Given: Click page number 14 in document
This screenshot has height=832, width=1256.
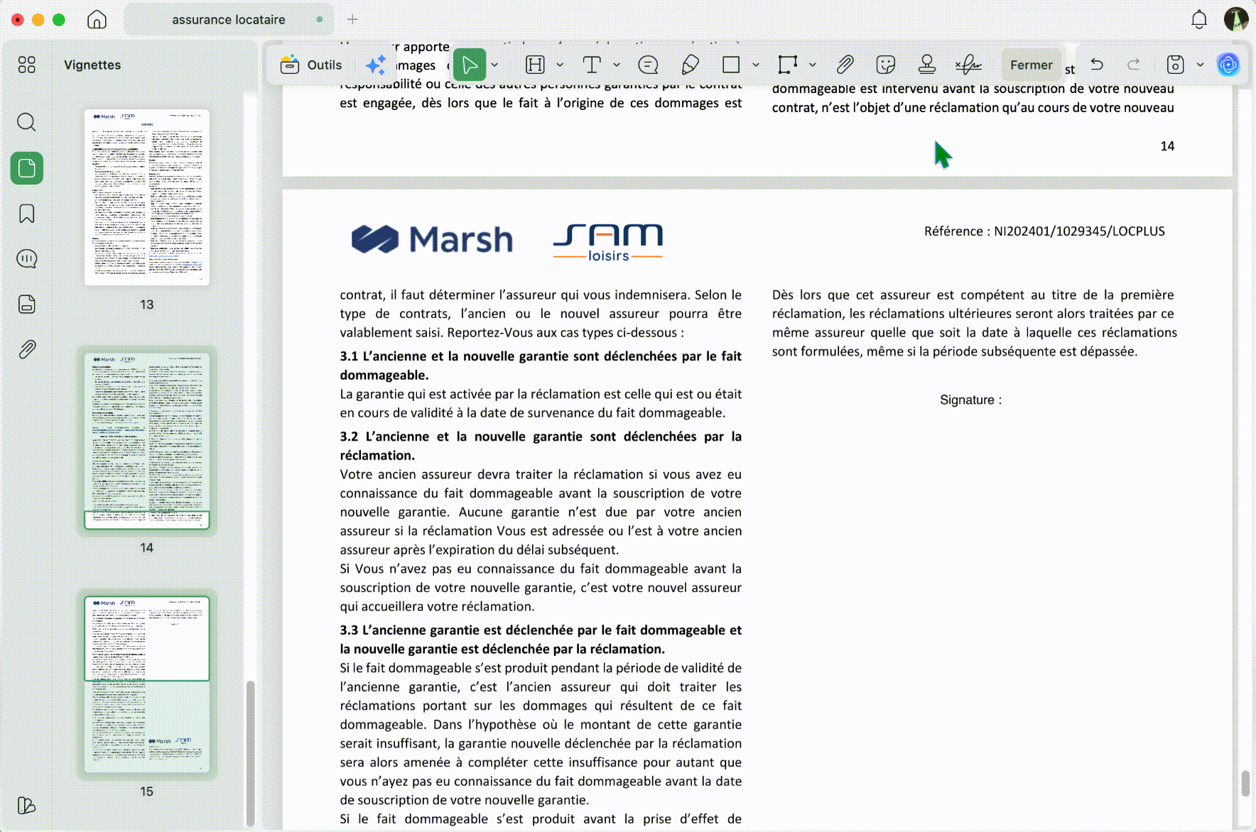Looking at the screenshot, I should pyautogui.click(x=1167, y=146).
